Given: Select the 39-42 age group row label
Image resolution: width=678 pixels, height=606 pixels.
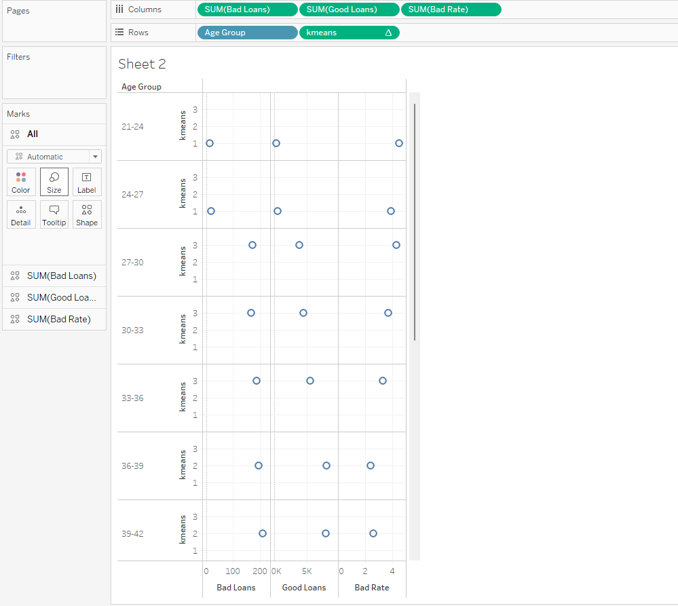Looking at the screenshot, I should coord(132,534).
